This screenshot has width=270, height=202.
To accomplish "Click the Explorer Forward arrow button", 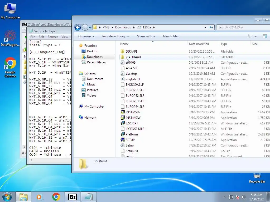I will point(85,27).
